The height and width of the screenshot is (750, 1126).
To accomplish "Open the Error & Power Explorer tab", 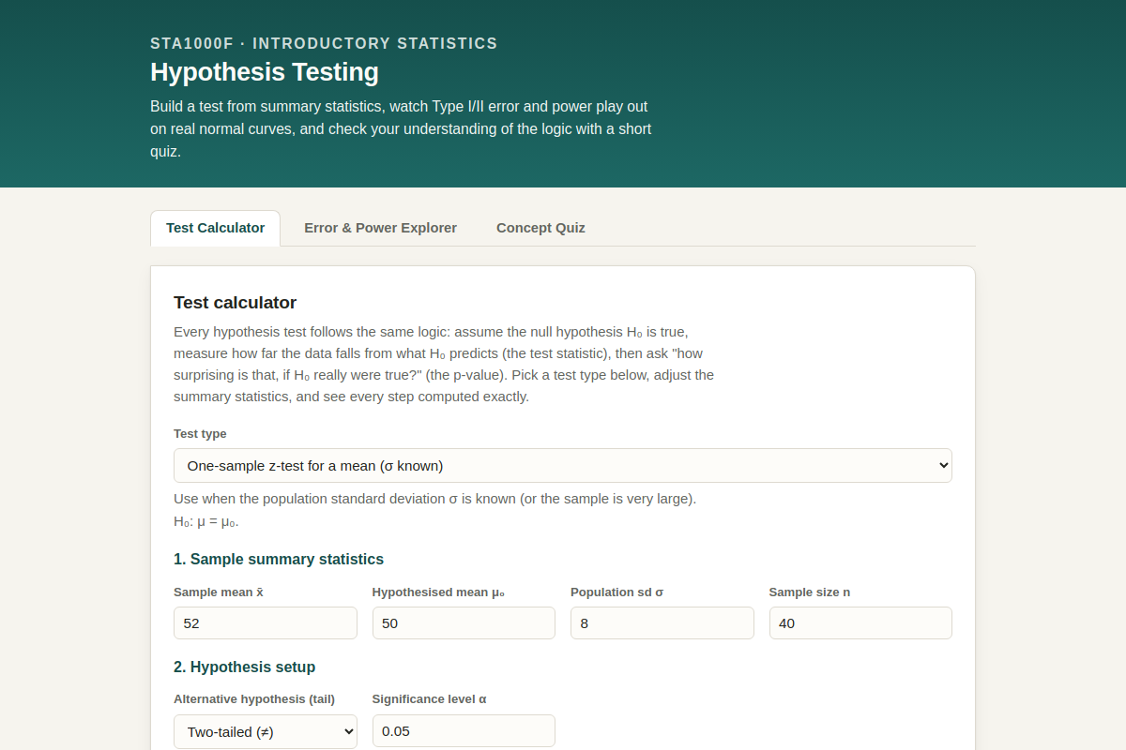I will (380, 228).
